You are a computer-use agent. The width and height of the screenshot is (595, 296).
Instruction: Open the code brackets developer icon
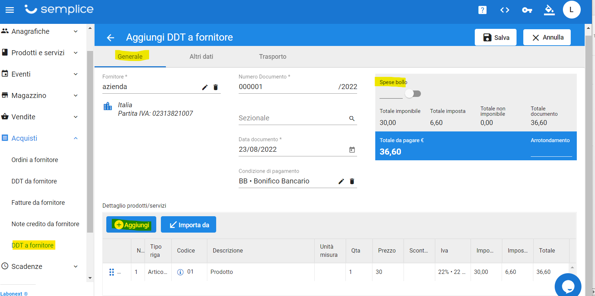tap(505, 10)
